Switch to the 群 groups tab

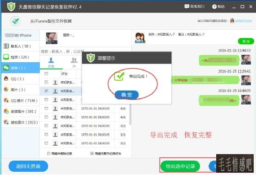(74, 63)
